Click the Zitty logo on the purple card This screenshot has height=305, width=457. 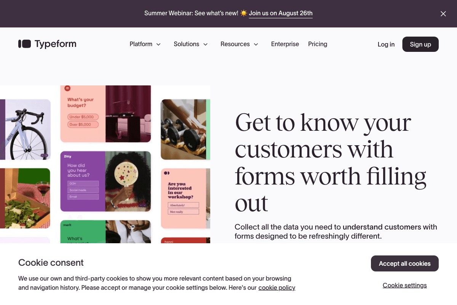pos(67,156)
